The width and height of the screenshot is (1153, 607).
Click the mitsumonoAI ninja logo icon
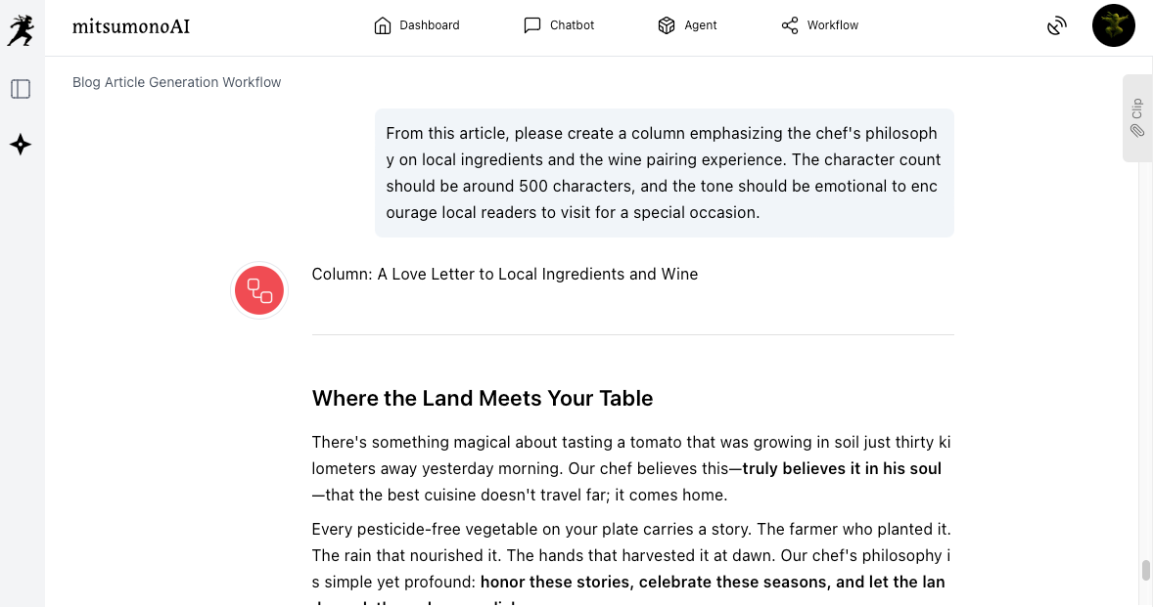click(x=21, y=28)
